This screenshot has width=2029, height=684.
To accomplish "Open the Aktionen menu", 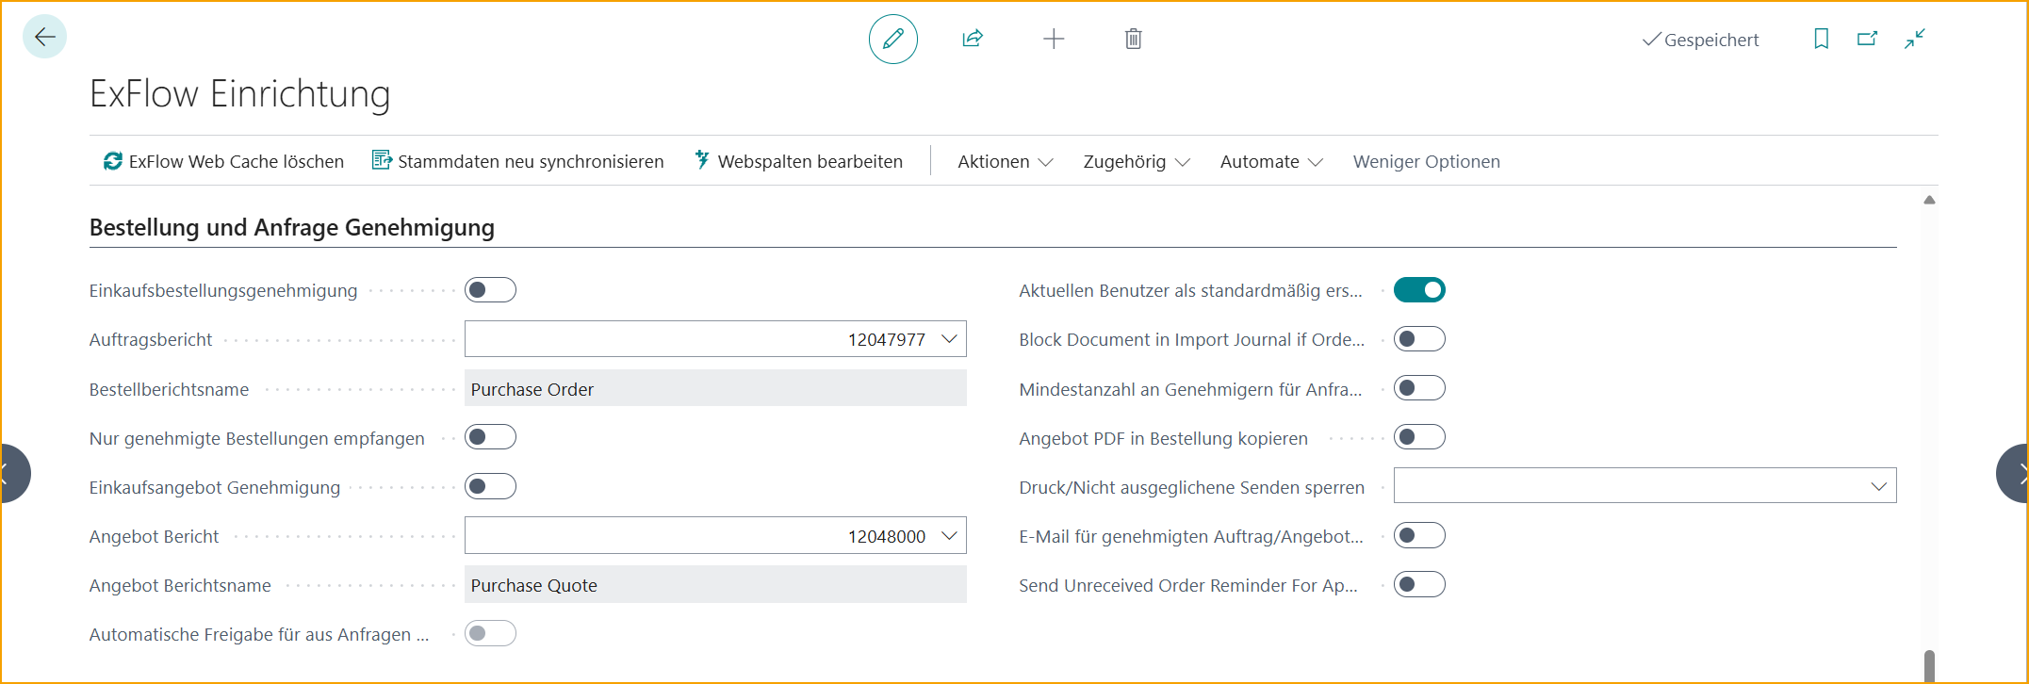I will 1005,161.
